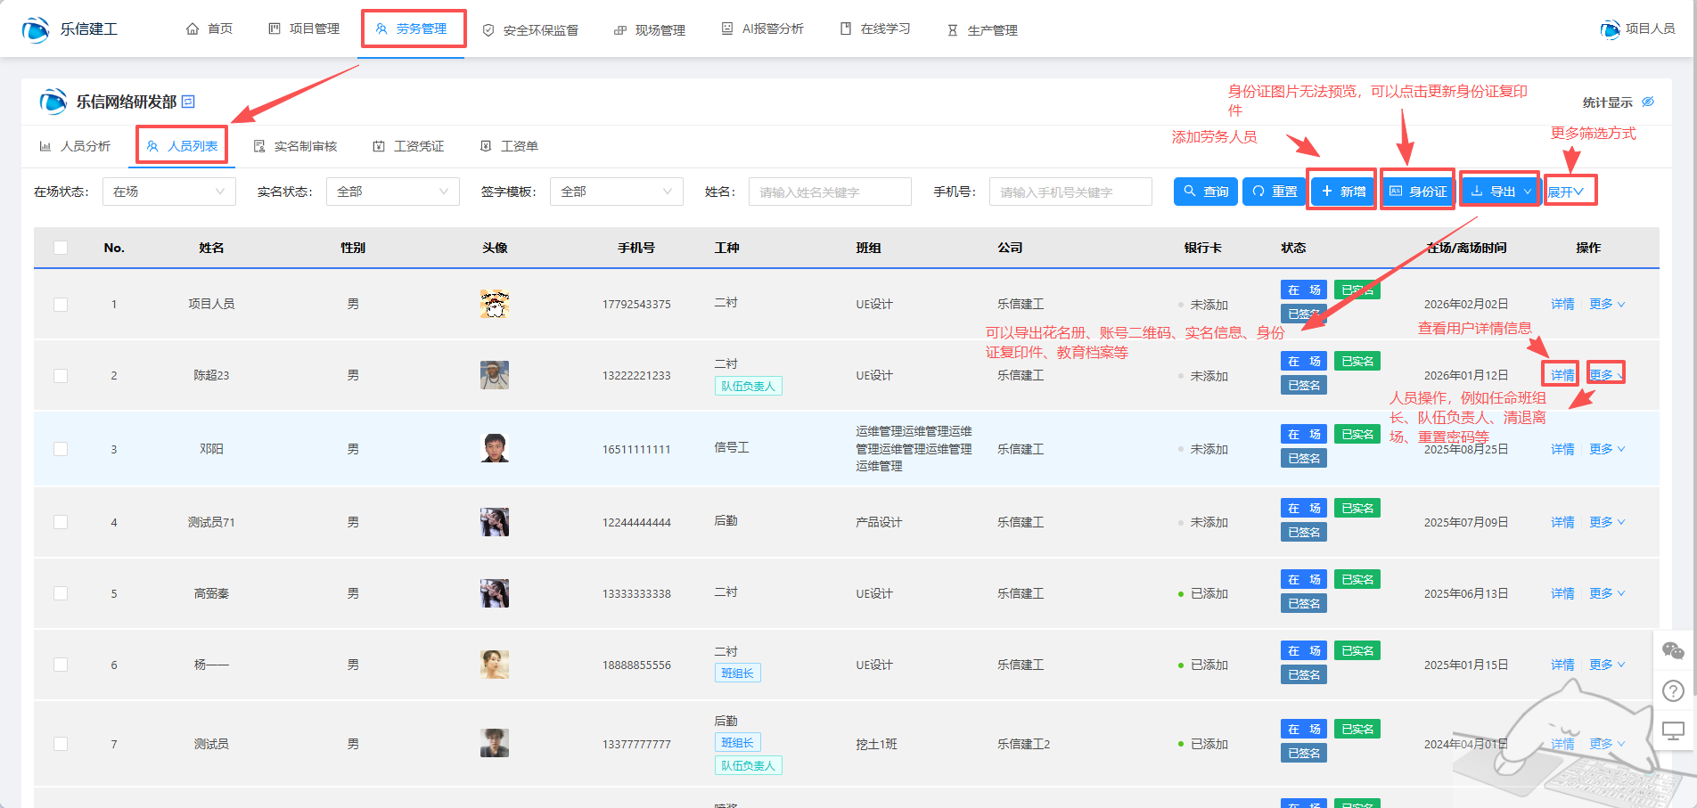This screenshot has height=808, width=1697.
Task: Select the checkbox for row 邓阳
Action: (61, 449)
